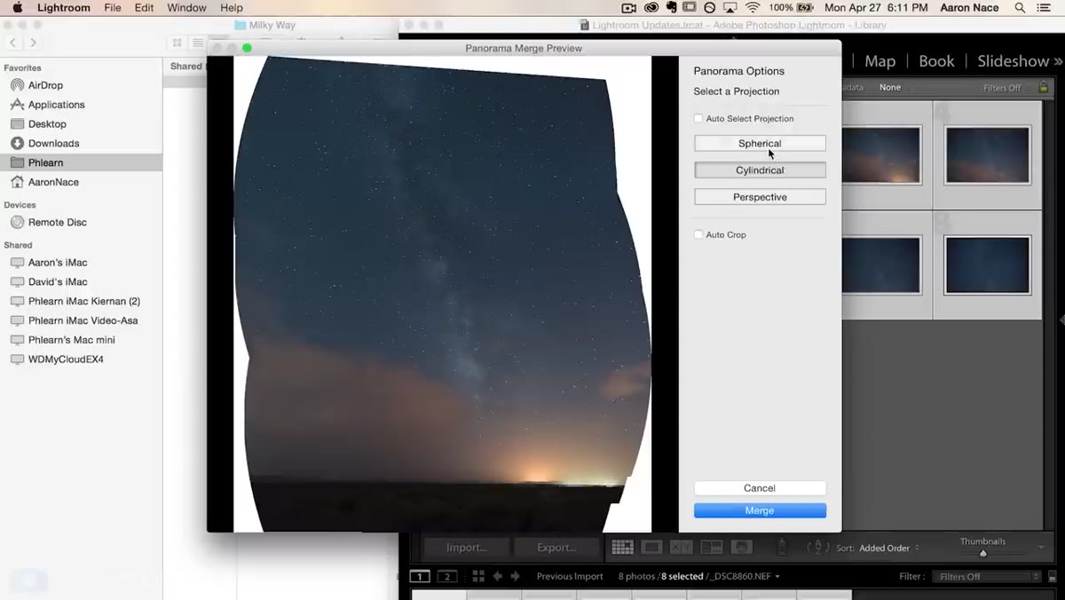
Task: Open Applications in Finder sidebar
Action: pyautogui.click(x=56, y=105)
